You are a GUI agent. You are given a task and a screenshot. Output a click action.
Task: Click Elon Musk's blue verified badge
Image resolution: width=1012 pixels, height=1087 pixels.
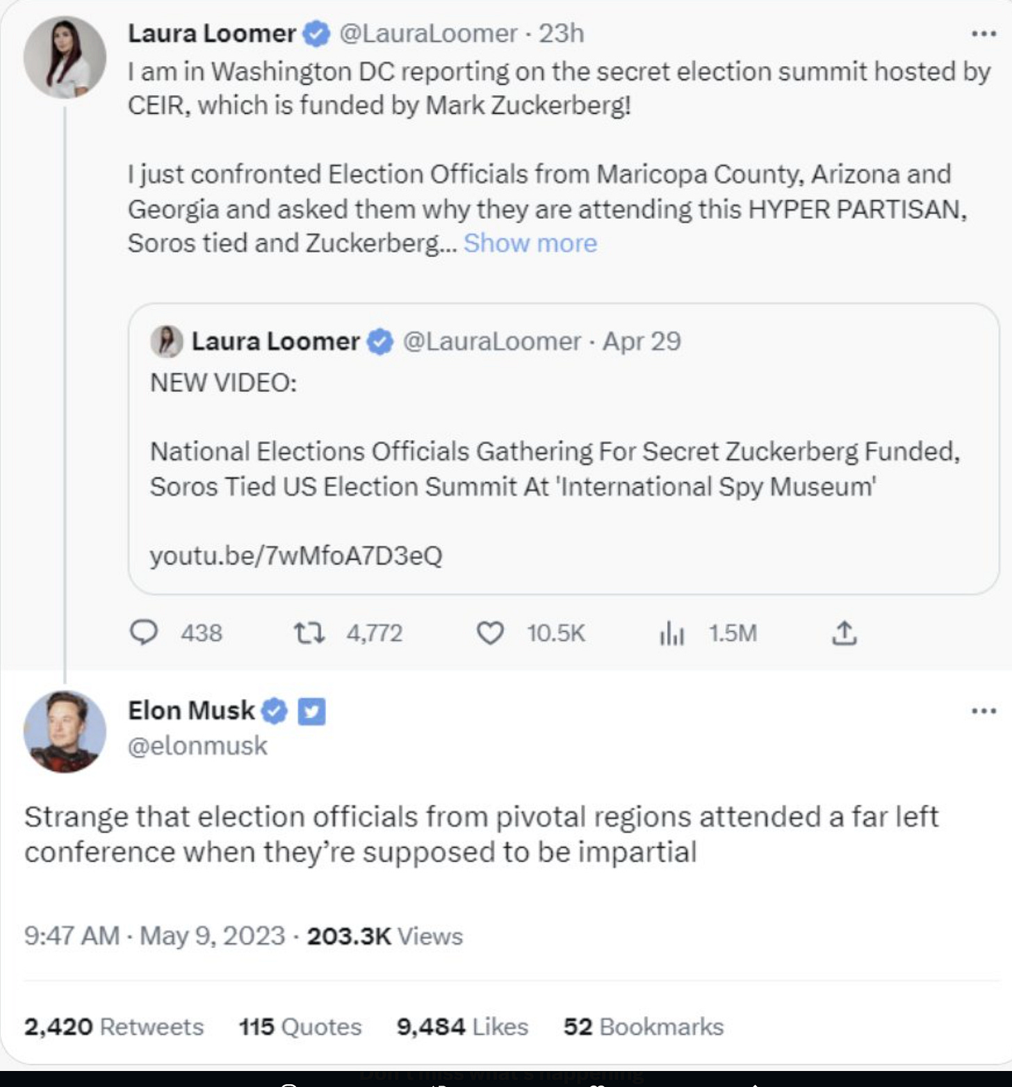(275, 711)
